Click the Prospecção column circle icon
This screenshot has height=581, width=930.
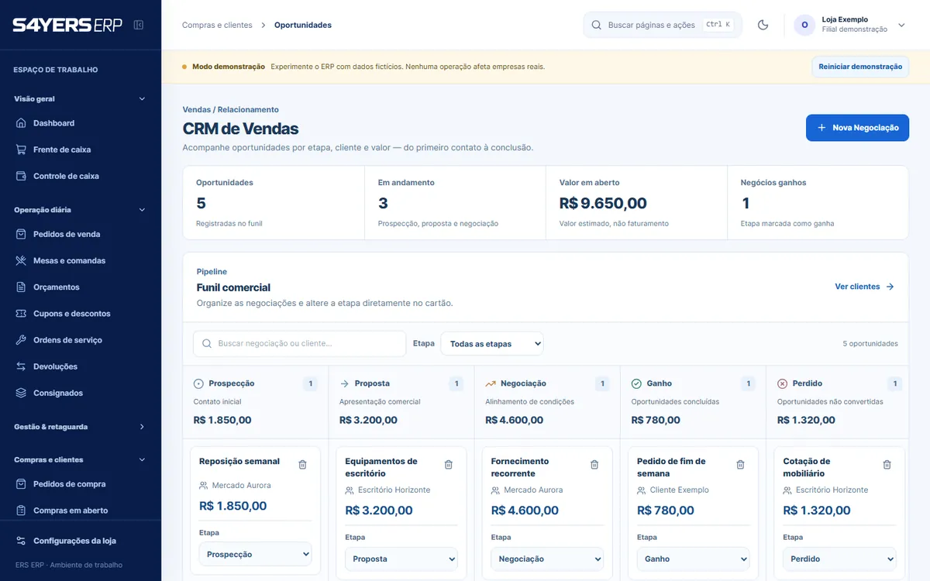tap(198, 383)
